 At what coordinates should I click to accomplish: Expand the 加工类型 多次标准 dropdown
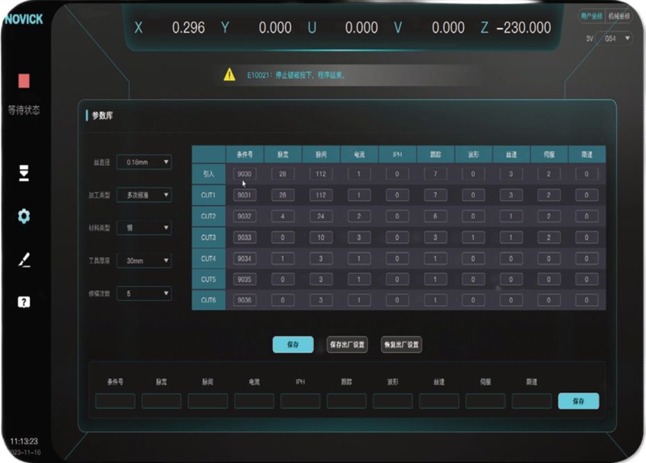(x=144, y=195)
